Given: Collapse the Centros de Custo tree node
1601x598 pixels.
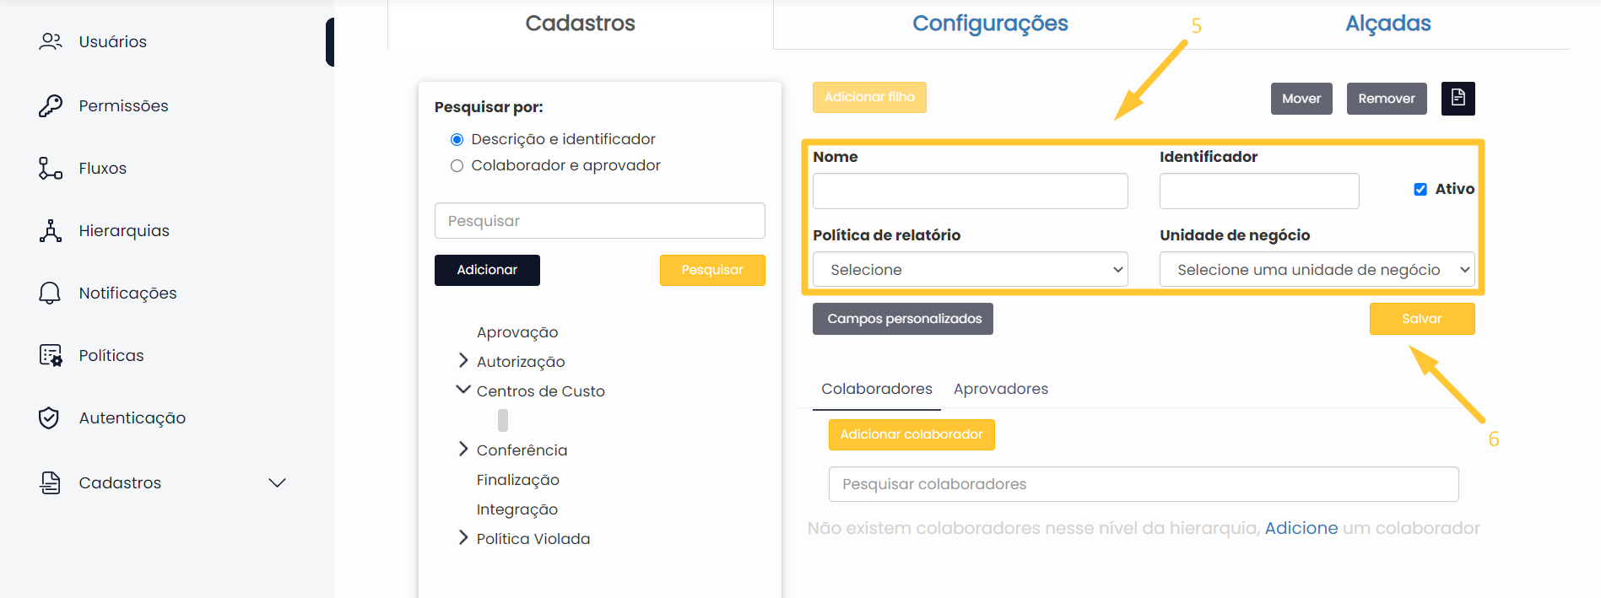Looking at the screenshot, I should coord(462,391).
